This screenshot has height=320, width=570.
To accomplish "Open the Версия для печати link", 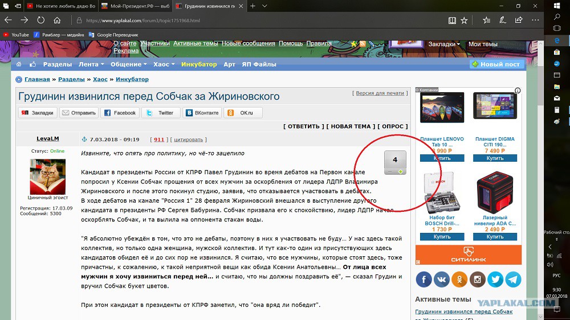I will [x=380, y=93].
